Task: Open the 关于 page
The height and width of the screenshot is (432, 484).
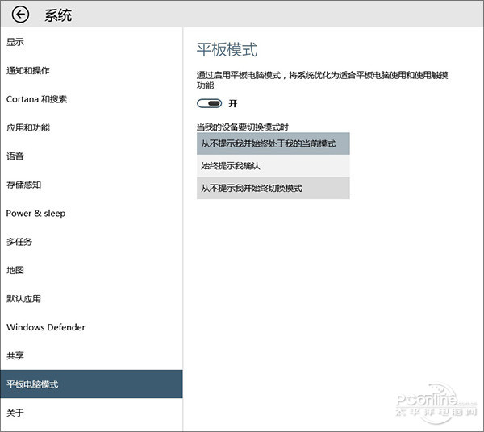Action: point(91,413)
